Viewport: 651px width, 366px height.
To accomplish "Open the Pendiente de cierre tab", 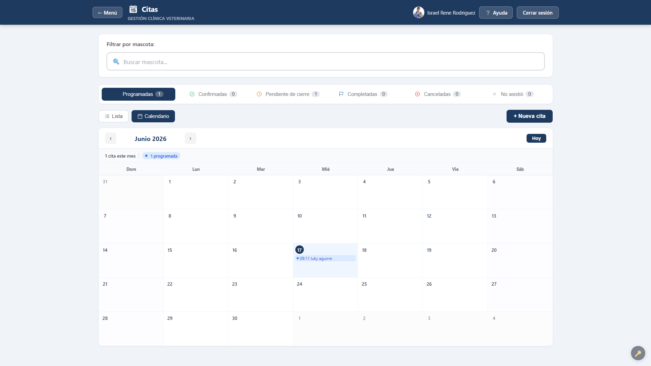I will tap(288, 94).
